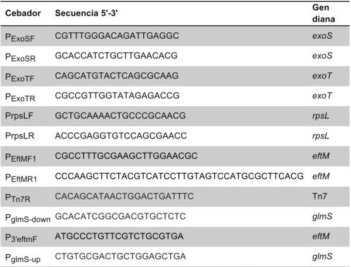Select sequence ATGCCCTGTTCGTCTGCGTGA

pyautogui.click(x=119, y=236)
